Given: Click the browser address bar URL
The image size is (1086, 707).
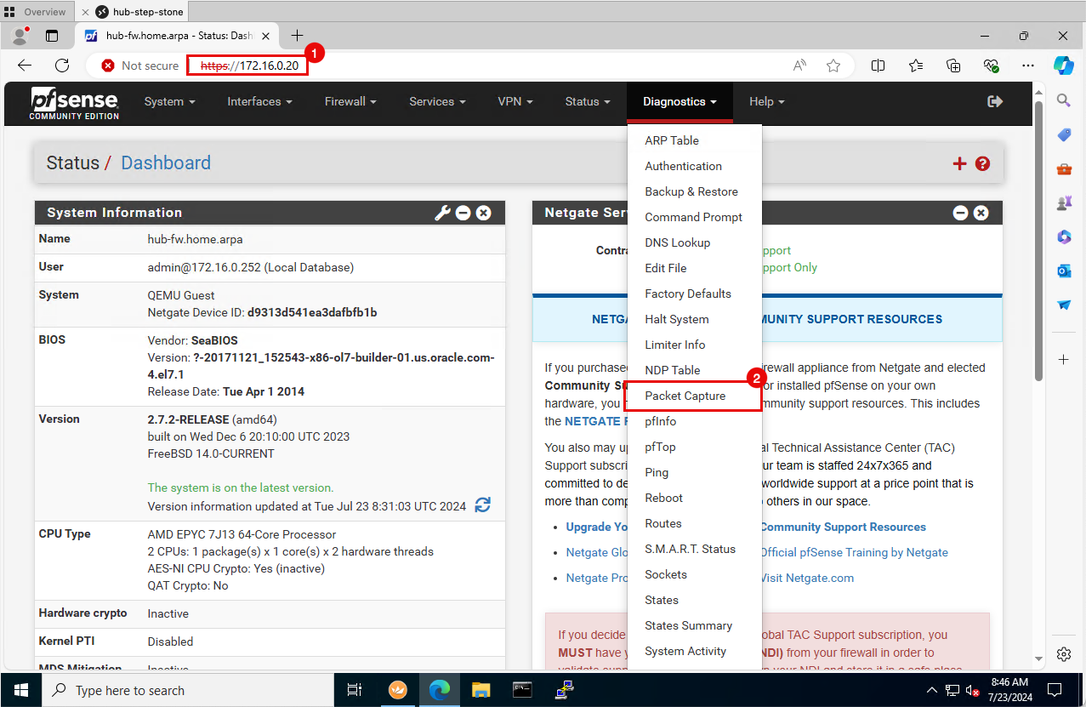Looking at the screenshot, I should [248, 66].
